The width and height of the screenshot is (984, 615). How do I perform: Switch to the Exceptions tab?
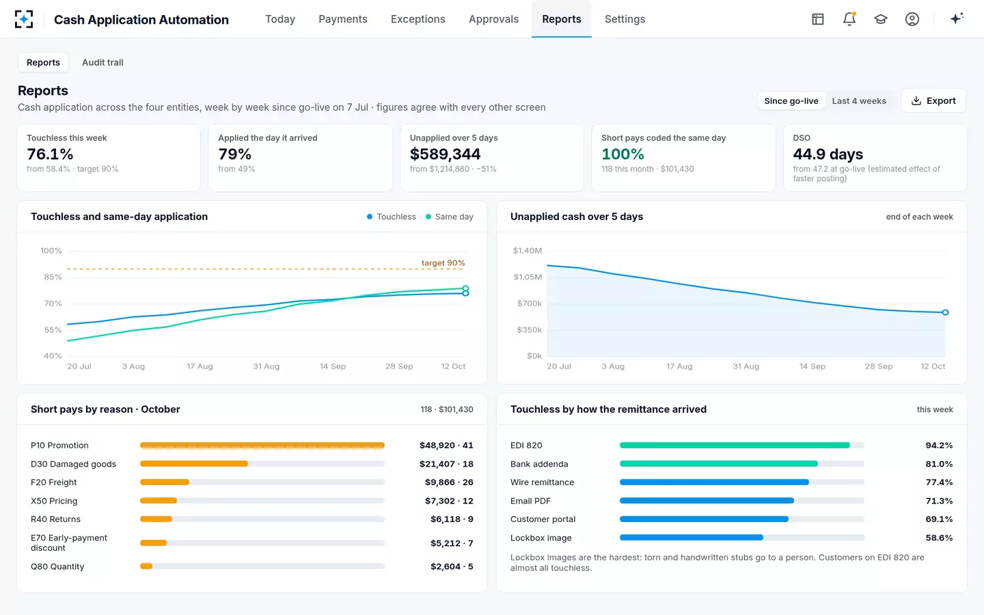(418, 19)
